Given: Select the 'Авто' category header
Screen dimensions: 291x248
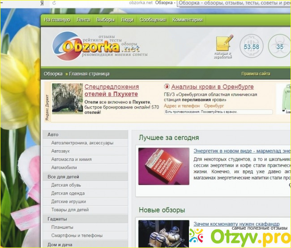Looking at the screenshot, I should 53,135.
